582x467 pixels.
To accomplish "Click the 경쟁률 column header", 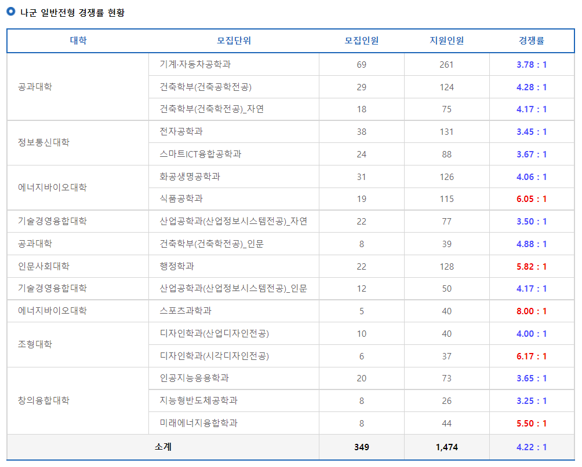I will [x=532, y=41].
